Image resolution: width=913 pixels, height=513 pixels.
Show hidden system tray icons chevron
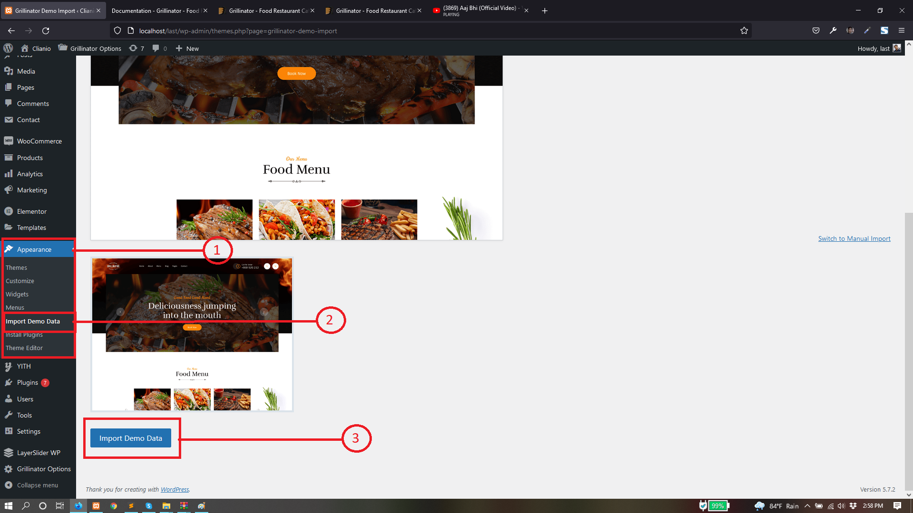click(x=807, y=506)
